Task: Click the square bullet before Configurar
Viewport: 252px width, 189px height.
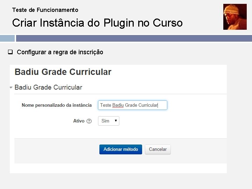Action: (10, 52)
